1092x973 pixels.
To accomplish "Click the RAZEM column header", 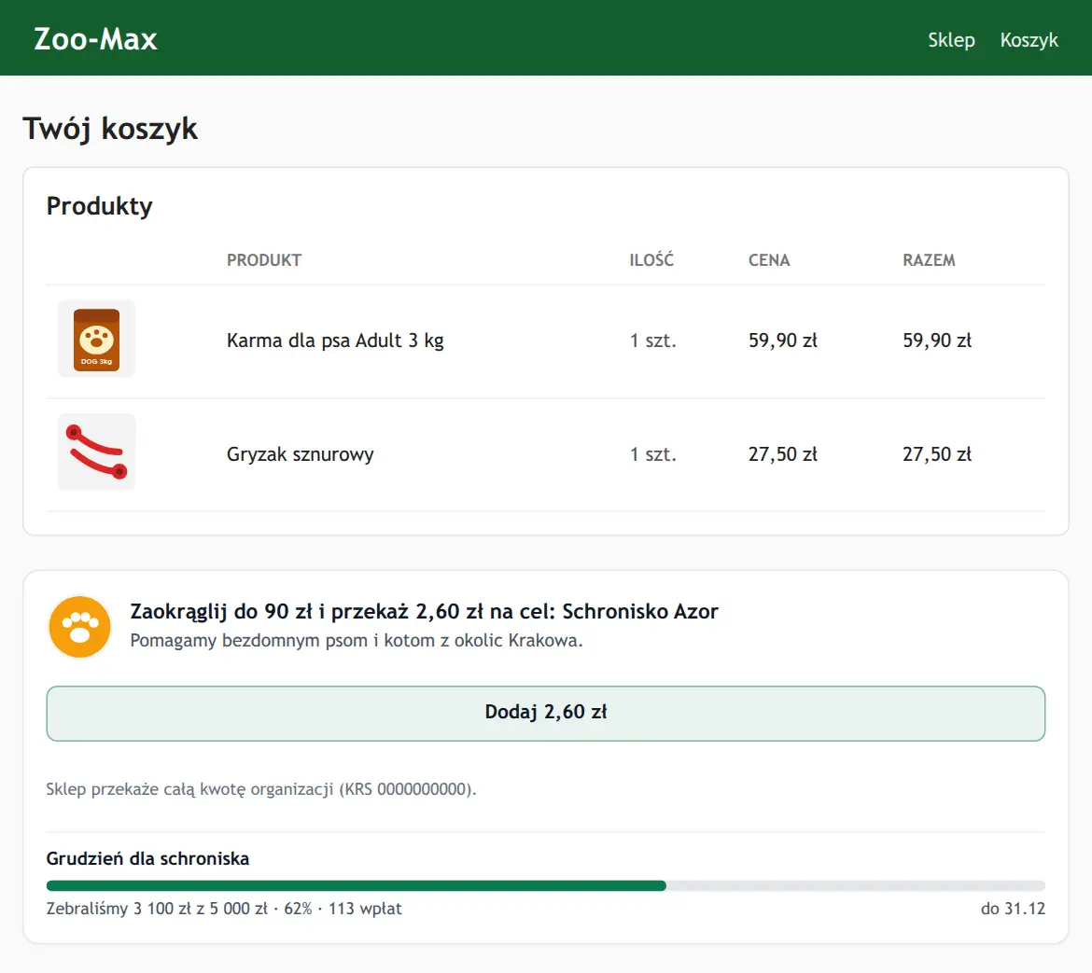I will tap(929, 260).
